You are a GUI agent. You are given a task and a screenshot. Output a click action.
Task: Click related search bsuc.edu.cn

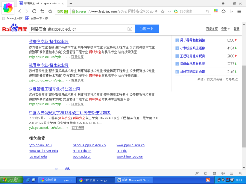coord(82,157)
